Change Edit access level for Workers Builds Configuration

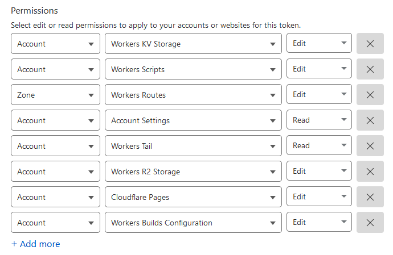coord(319,221)
